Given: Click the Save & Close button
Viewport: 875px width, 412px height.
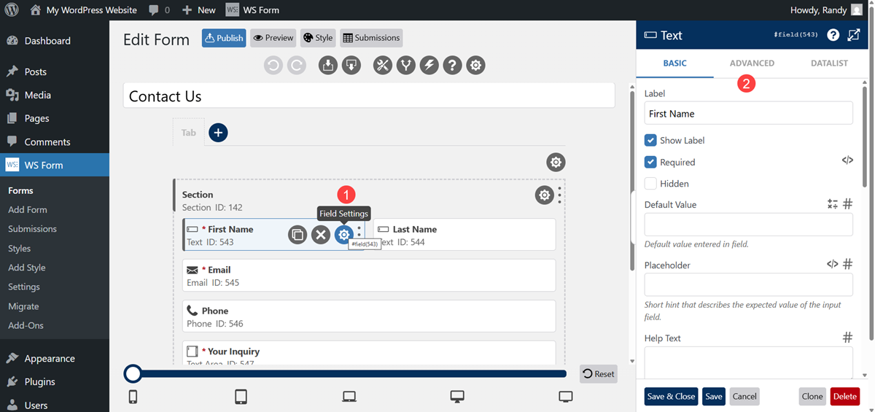Looking at the screenshot, I should pyautogui.click(x=671, y=397).
